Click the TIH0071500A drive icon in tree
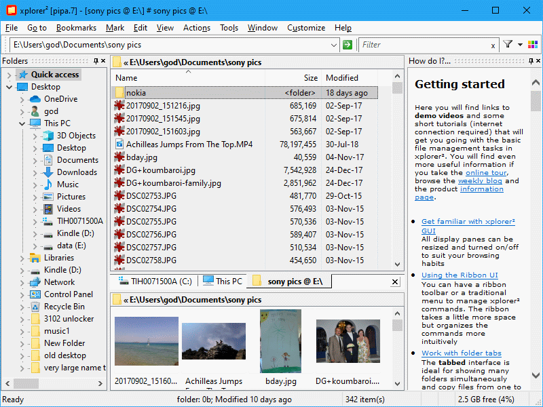 tap(48, 221)
